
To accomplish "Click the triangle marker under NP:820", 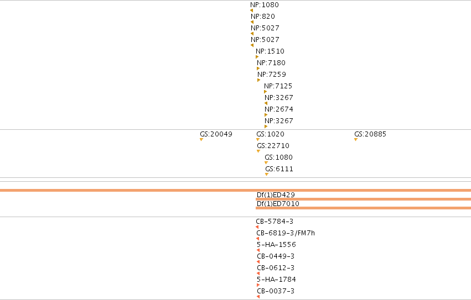I will [252, 22].
